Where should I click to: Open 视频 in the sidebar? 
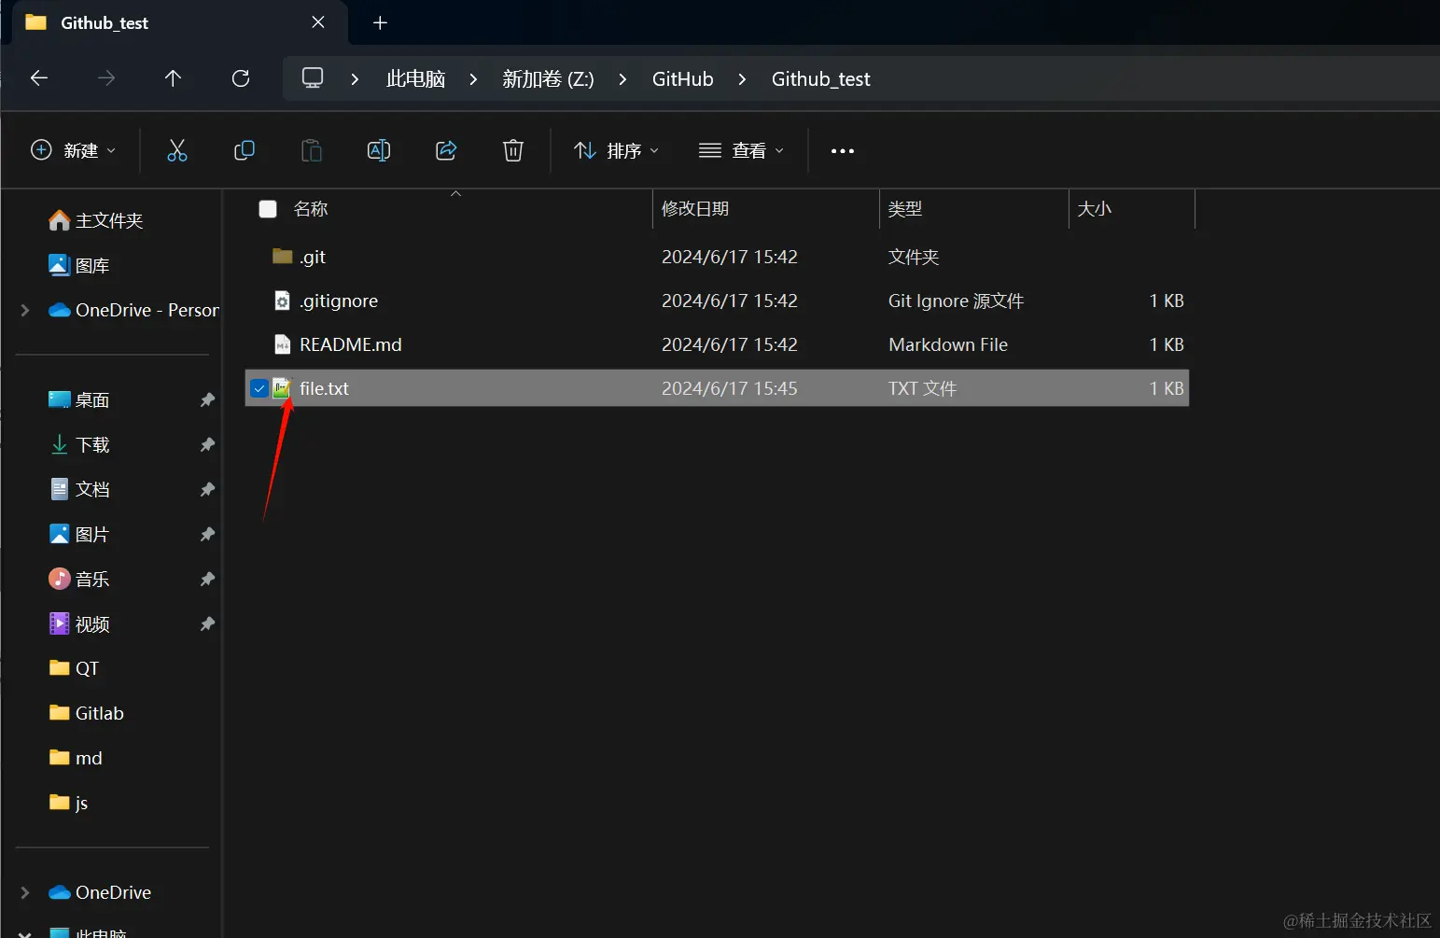tap(79, 623)
